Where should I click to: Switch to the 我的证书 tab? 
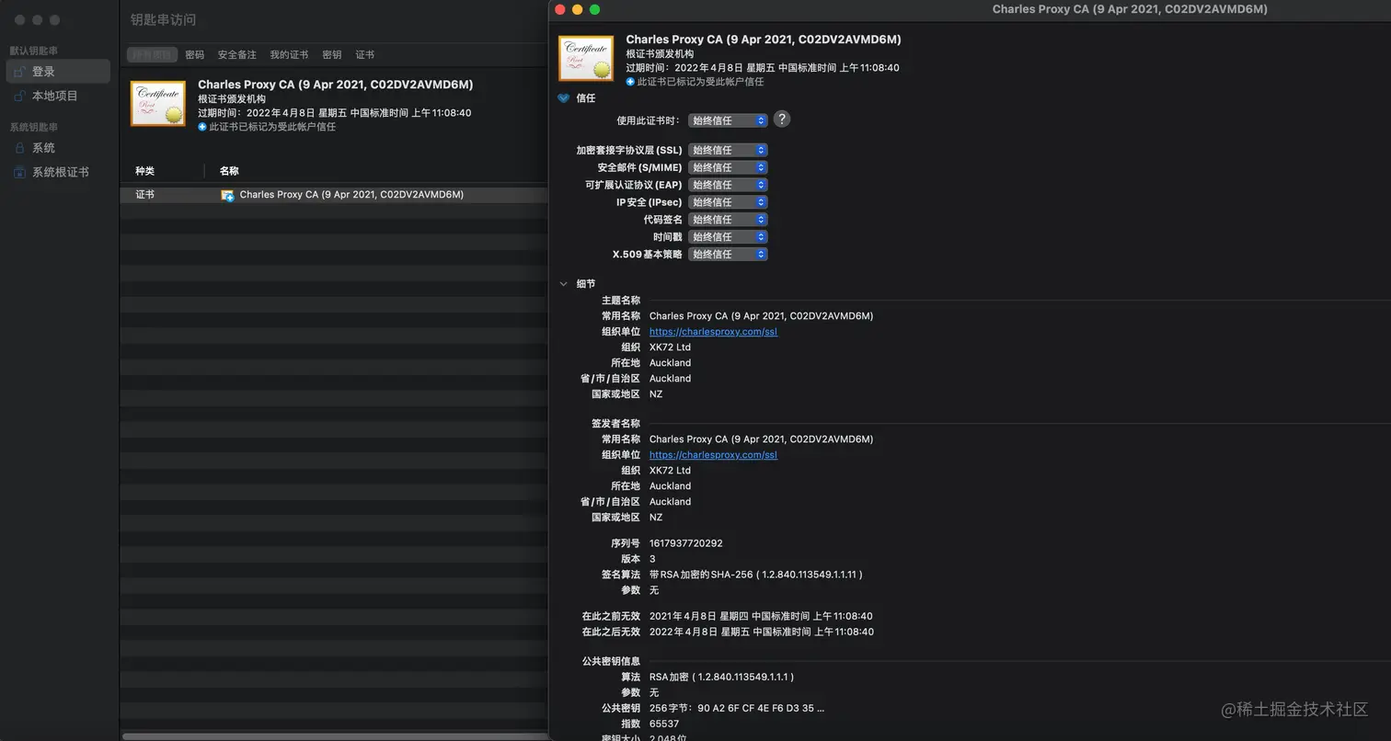pyautogui.click(x=288, y=54)
